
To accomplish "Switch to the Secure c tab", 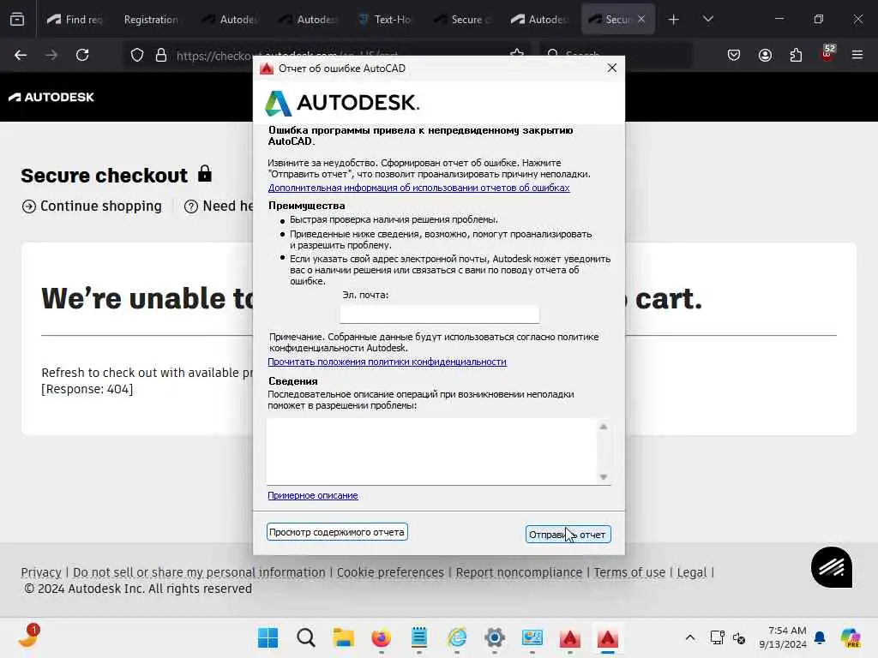I will click(x=462, y=20).
